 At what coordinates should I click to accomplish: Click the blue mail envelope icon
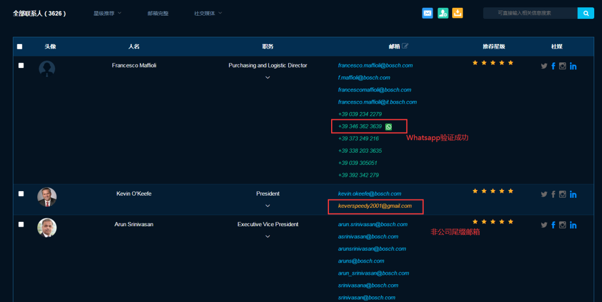click(428, 13)
